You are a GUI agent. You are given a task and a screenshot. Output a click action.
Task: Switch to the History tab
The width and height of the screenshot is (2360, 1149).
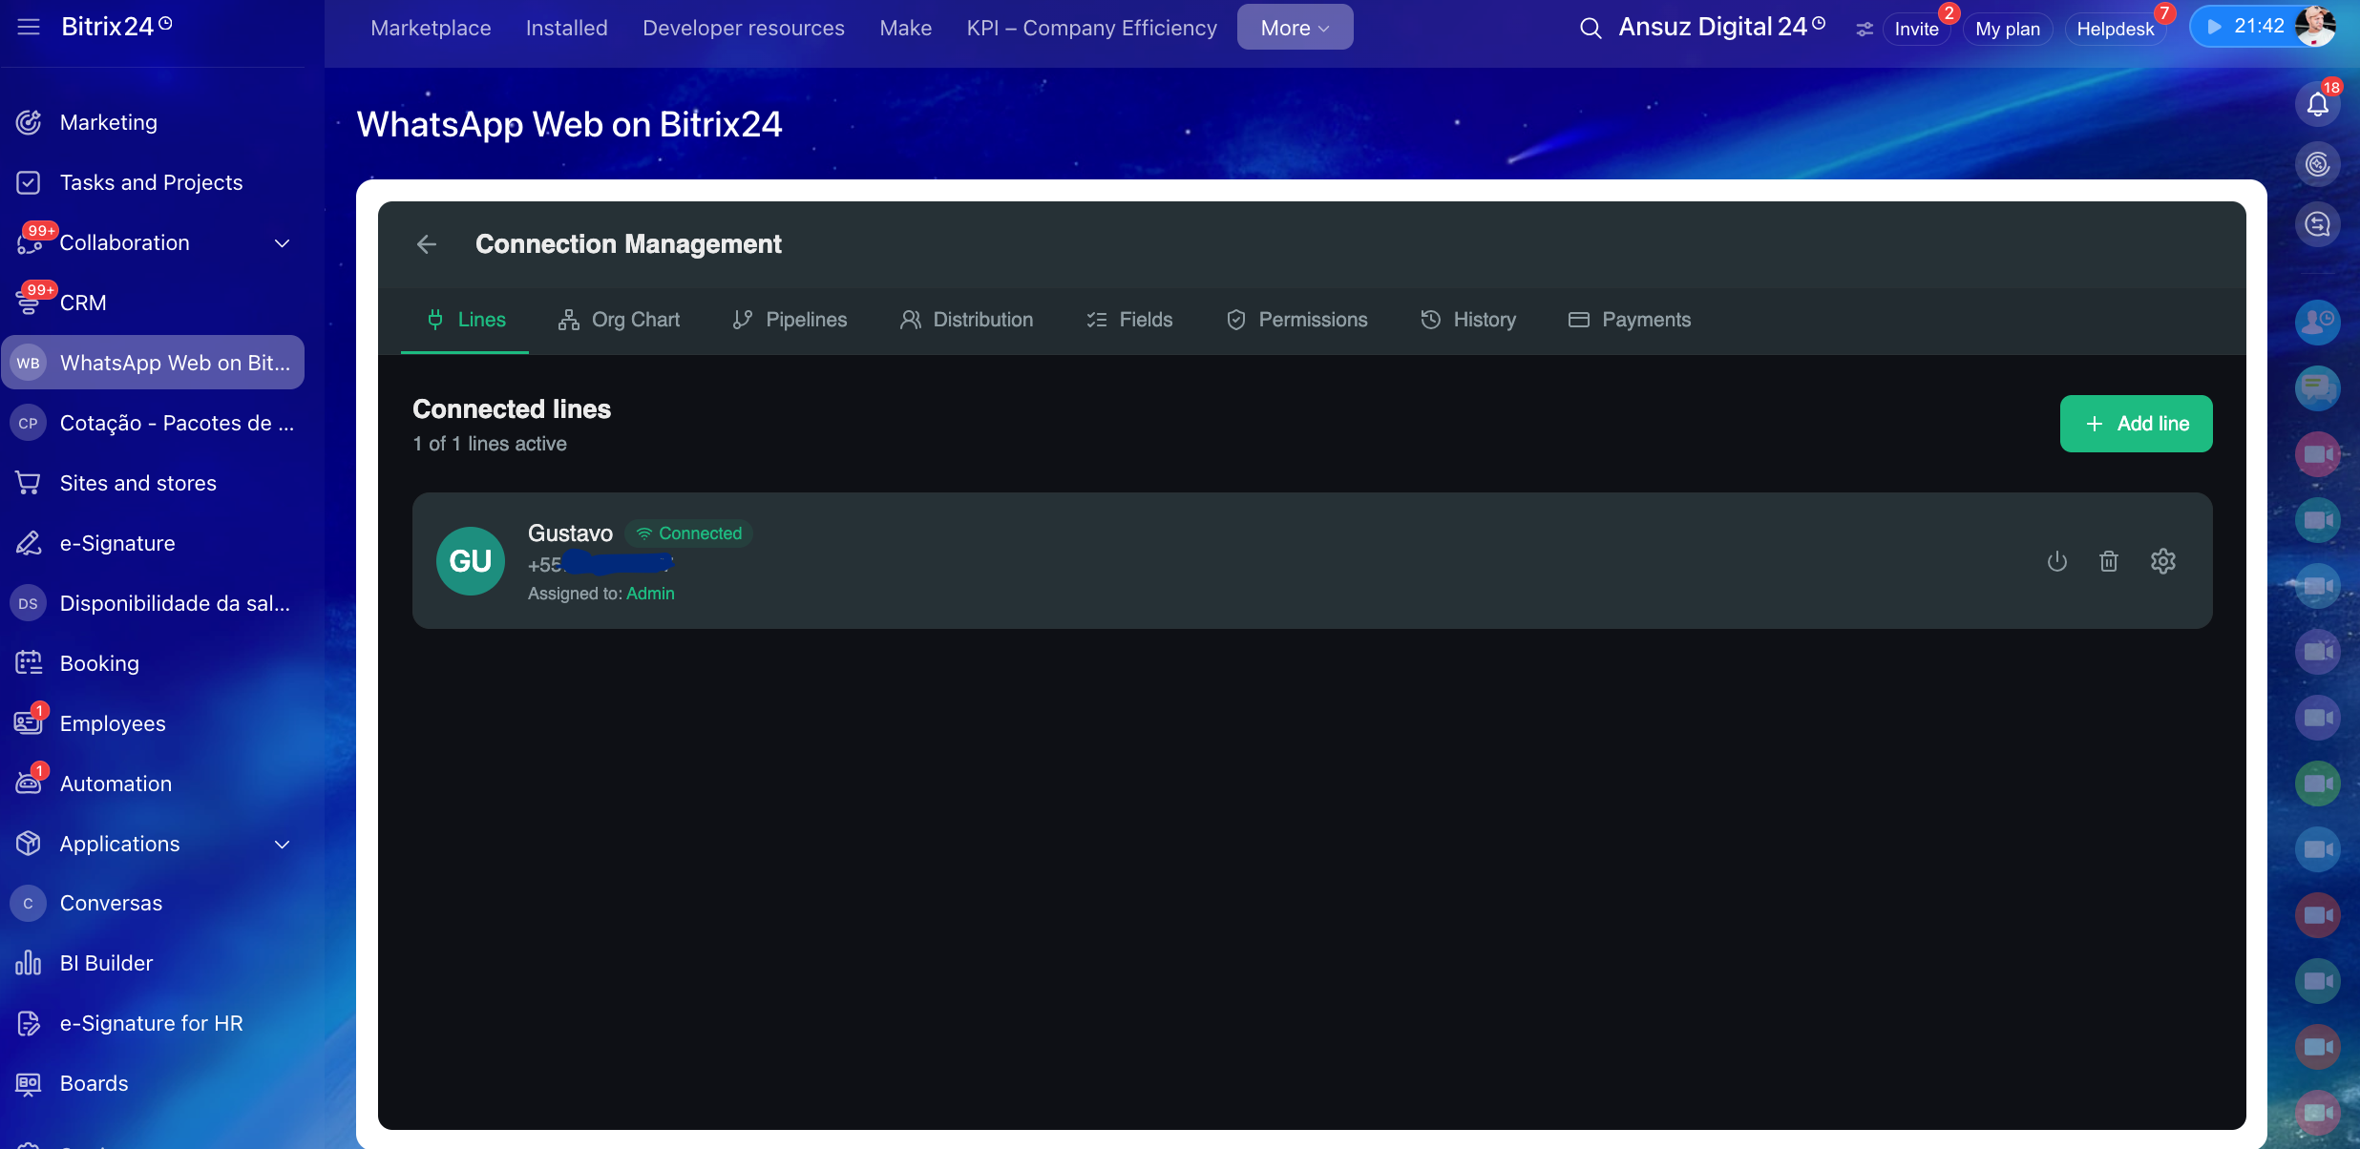pos(1468,320)
